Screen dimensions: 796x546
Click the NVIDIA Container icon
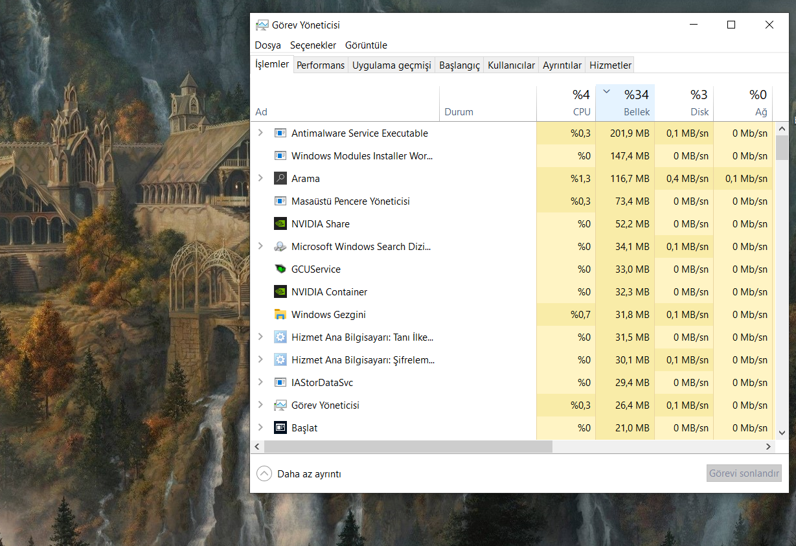(x=280, y=292)
